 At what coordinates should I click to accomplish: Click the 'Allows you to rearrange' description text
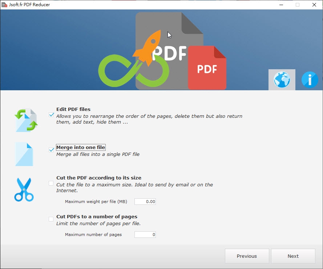(x=149, y=119)
